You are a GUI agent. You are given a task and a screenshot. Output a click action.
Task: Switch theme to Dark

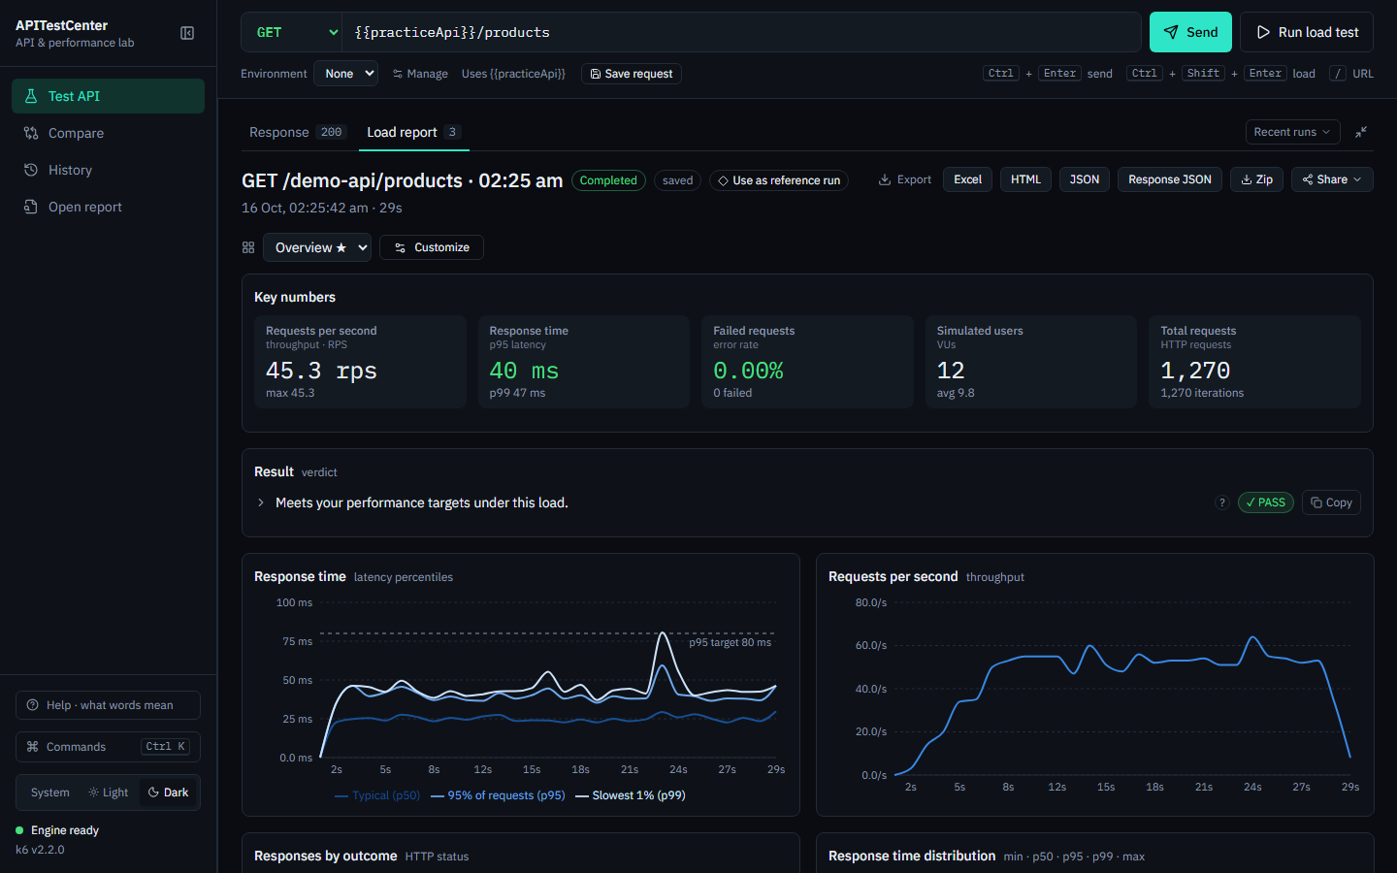pos(169,792)
